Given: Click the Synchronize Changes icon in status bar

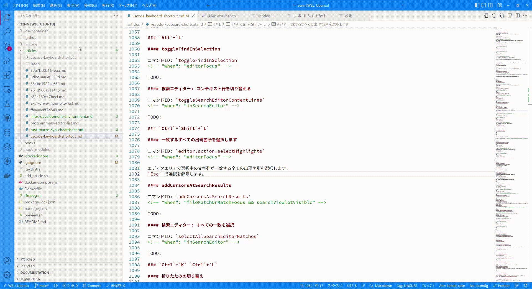Looking at the screenshot, I should point(56,286).
